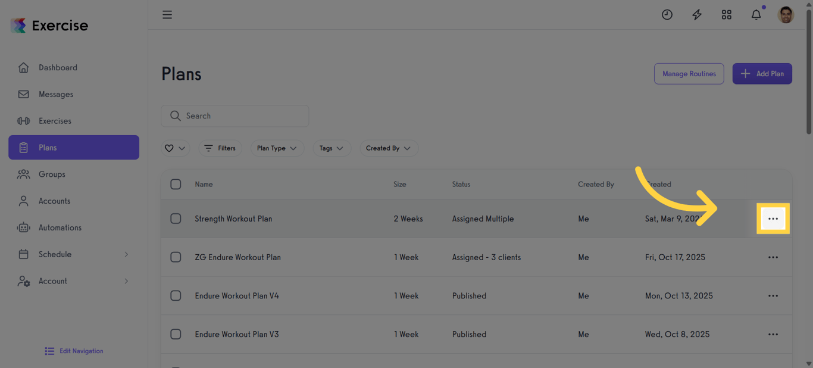813x368 pixels.
Task: Click the clock history icon
Action: coord(667,15)
